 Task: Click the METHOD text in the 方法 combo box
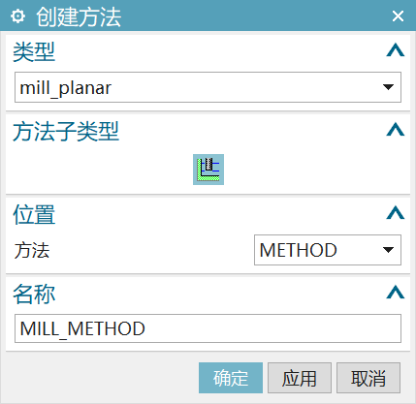pos(299,250)
